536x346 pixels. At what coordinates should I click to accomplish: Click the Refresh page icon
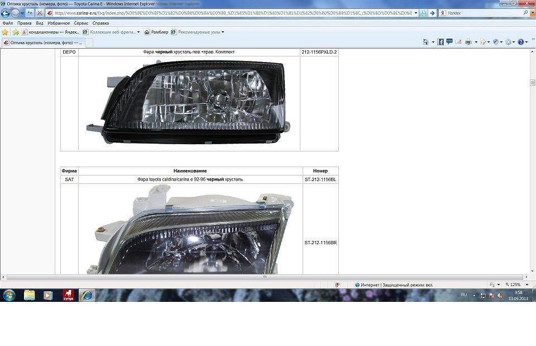tap(424, 13)
